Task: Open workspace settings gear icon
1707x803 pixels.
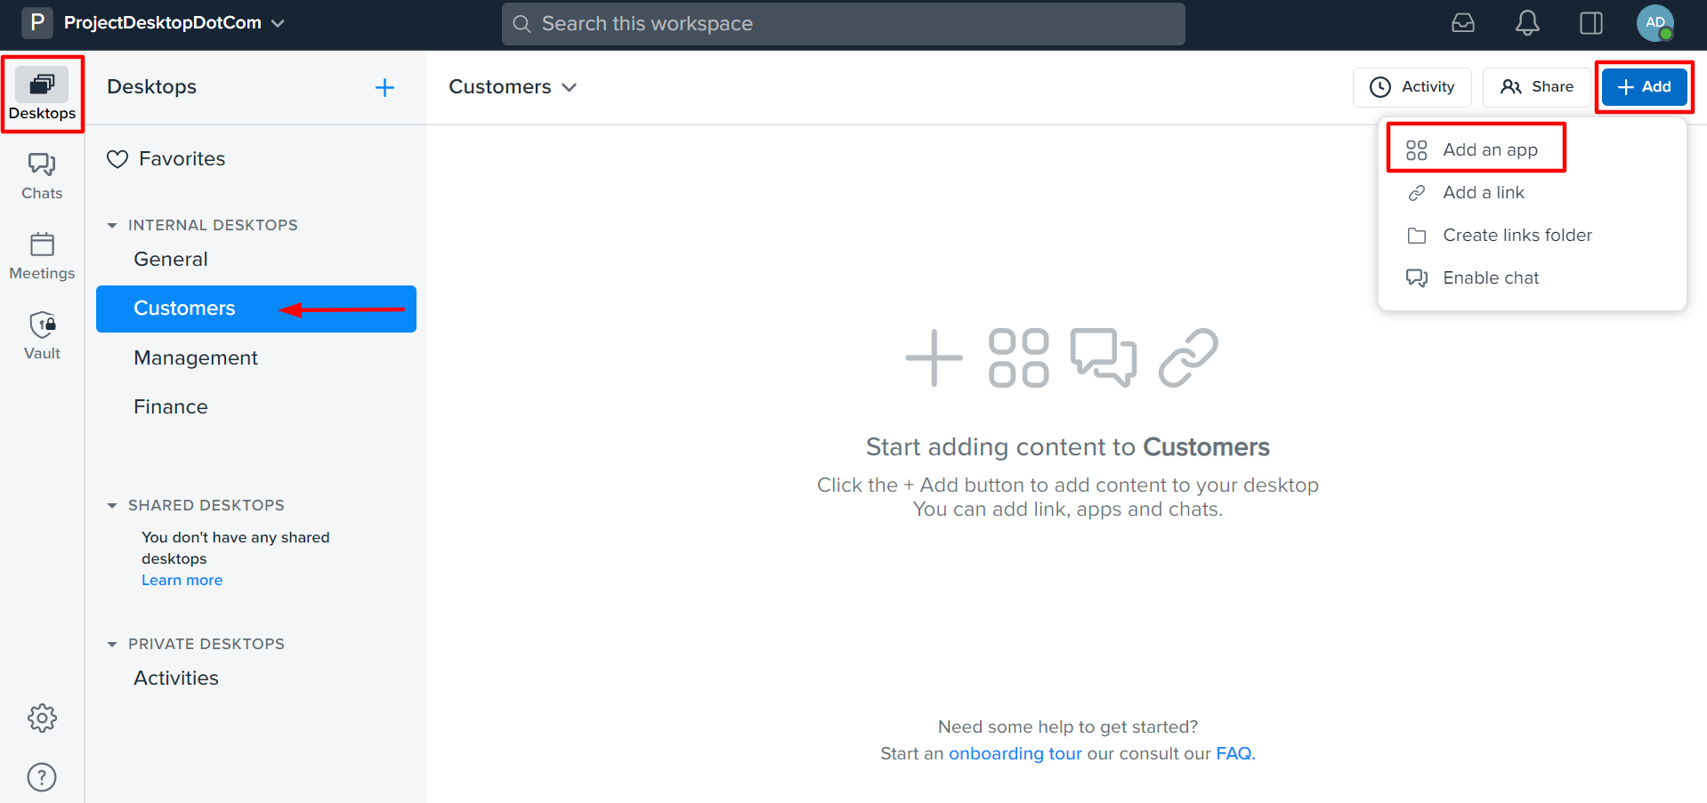Action: [42, 718]
